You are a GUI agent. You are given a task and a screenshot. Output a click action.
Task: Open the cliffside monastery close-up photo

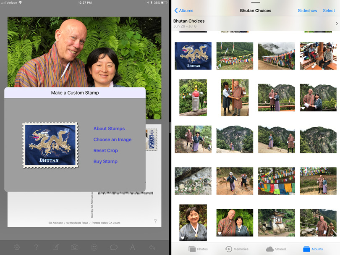point(318,139)
